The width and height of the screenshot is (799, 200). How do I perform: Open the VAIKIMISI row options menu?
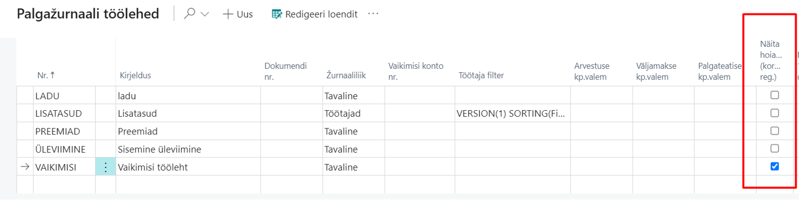[106, 167]
